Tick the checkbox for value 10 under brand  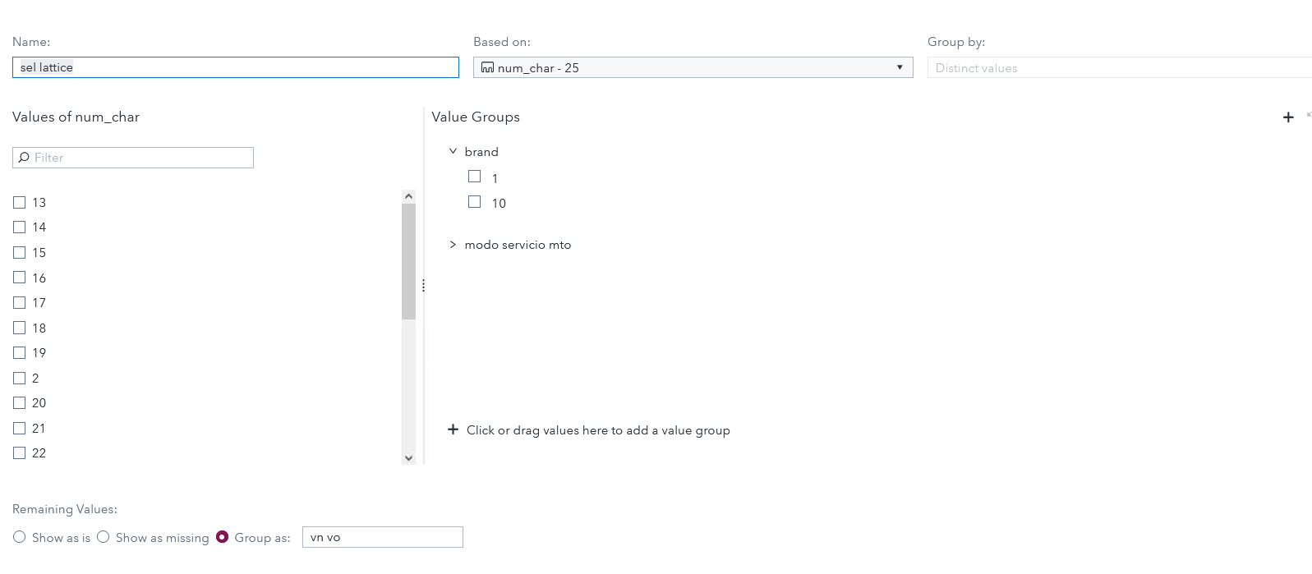pyautogui.click(x=474, y=202)
